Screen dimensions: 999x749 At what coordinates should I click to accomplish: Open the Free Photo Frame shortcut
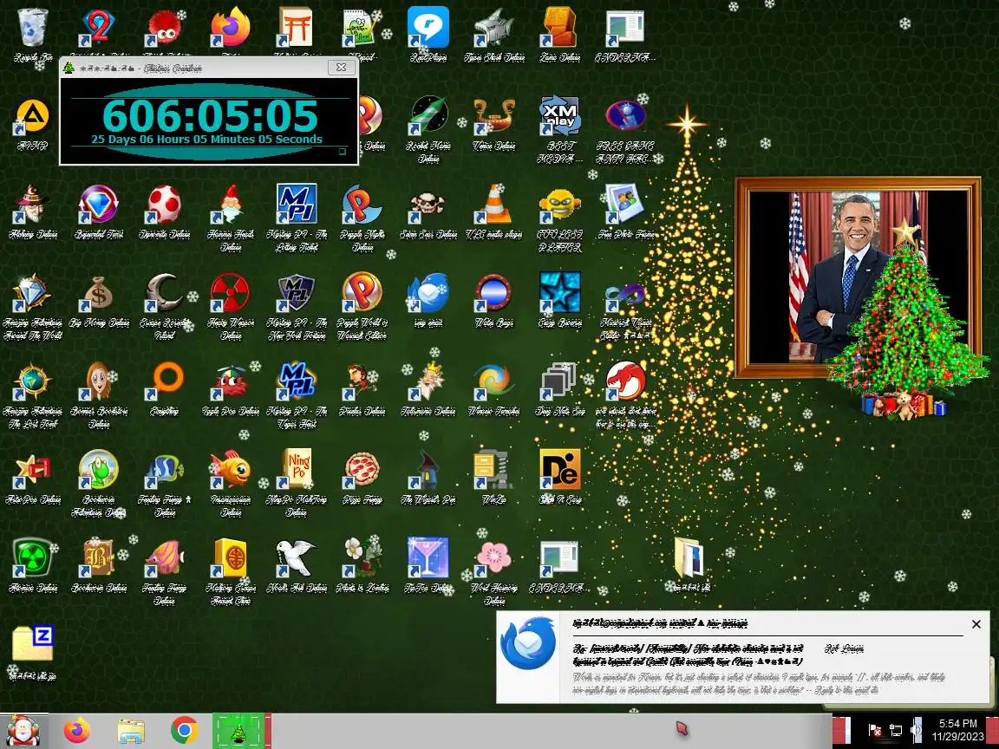(625, 205)
